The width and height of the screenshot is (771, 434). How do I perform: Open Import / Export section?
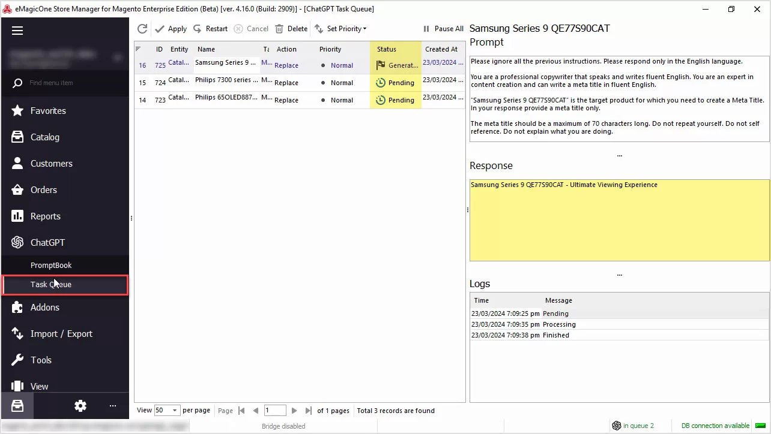(x=65, y=333)
